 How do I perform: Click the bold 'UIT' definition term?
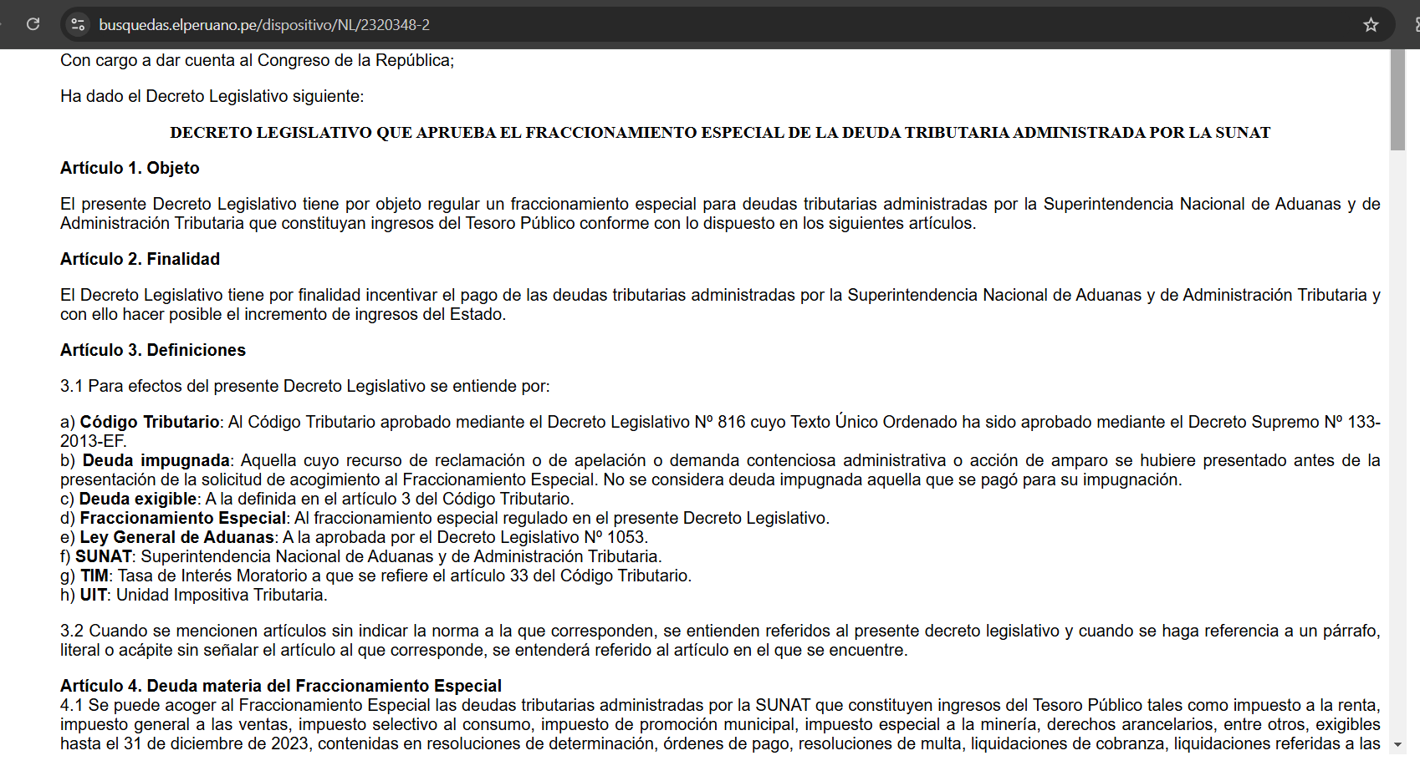click(x=94, y=595)
